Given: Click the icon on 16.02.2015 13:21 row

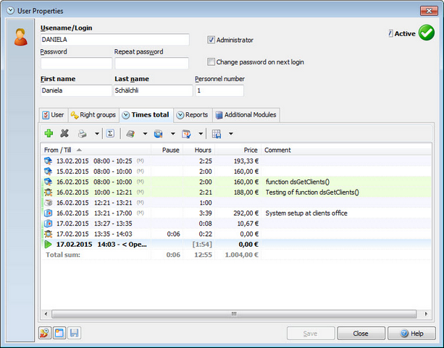Looking at the screenshot, I should [48, 213].
